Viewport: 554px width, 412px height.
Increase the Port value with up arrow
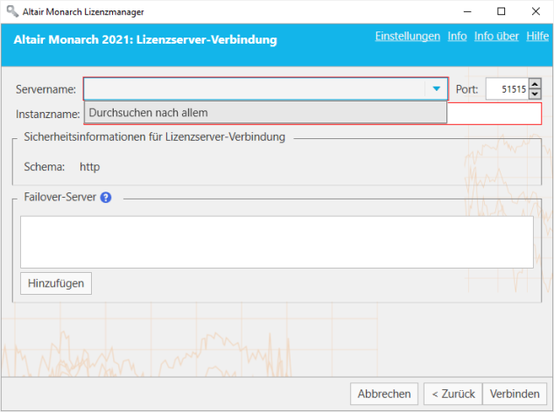coord(535,84)
